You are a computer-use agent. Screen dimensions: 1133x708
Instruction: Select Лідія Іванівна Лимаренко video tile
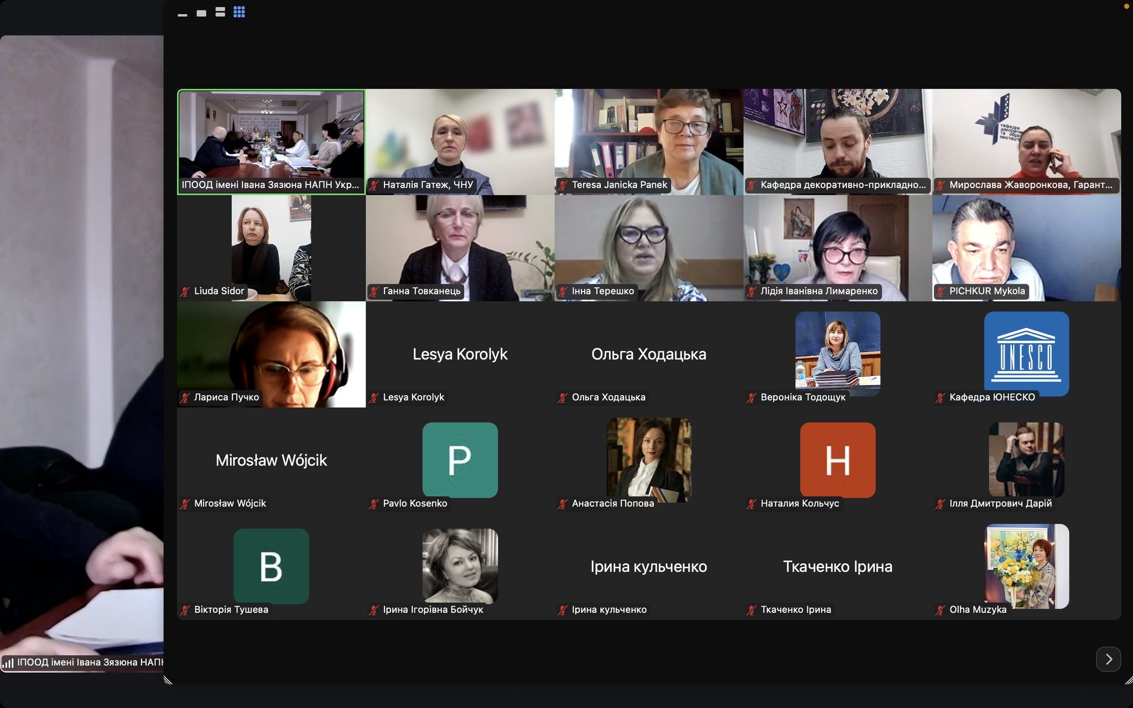point(838,248)
